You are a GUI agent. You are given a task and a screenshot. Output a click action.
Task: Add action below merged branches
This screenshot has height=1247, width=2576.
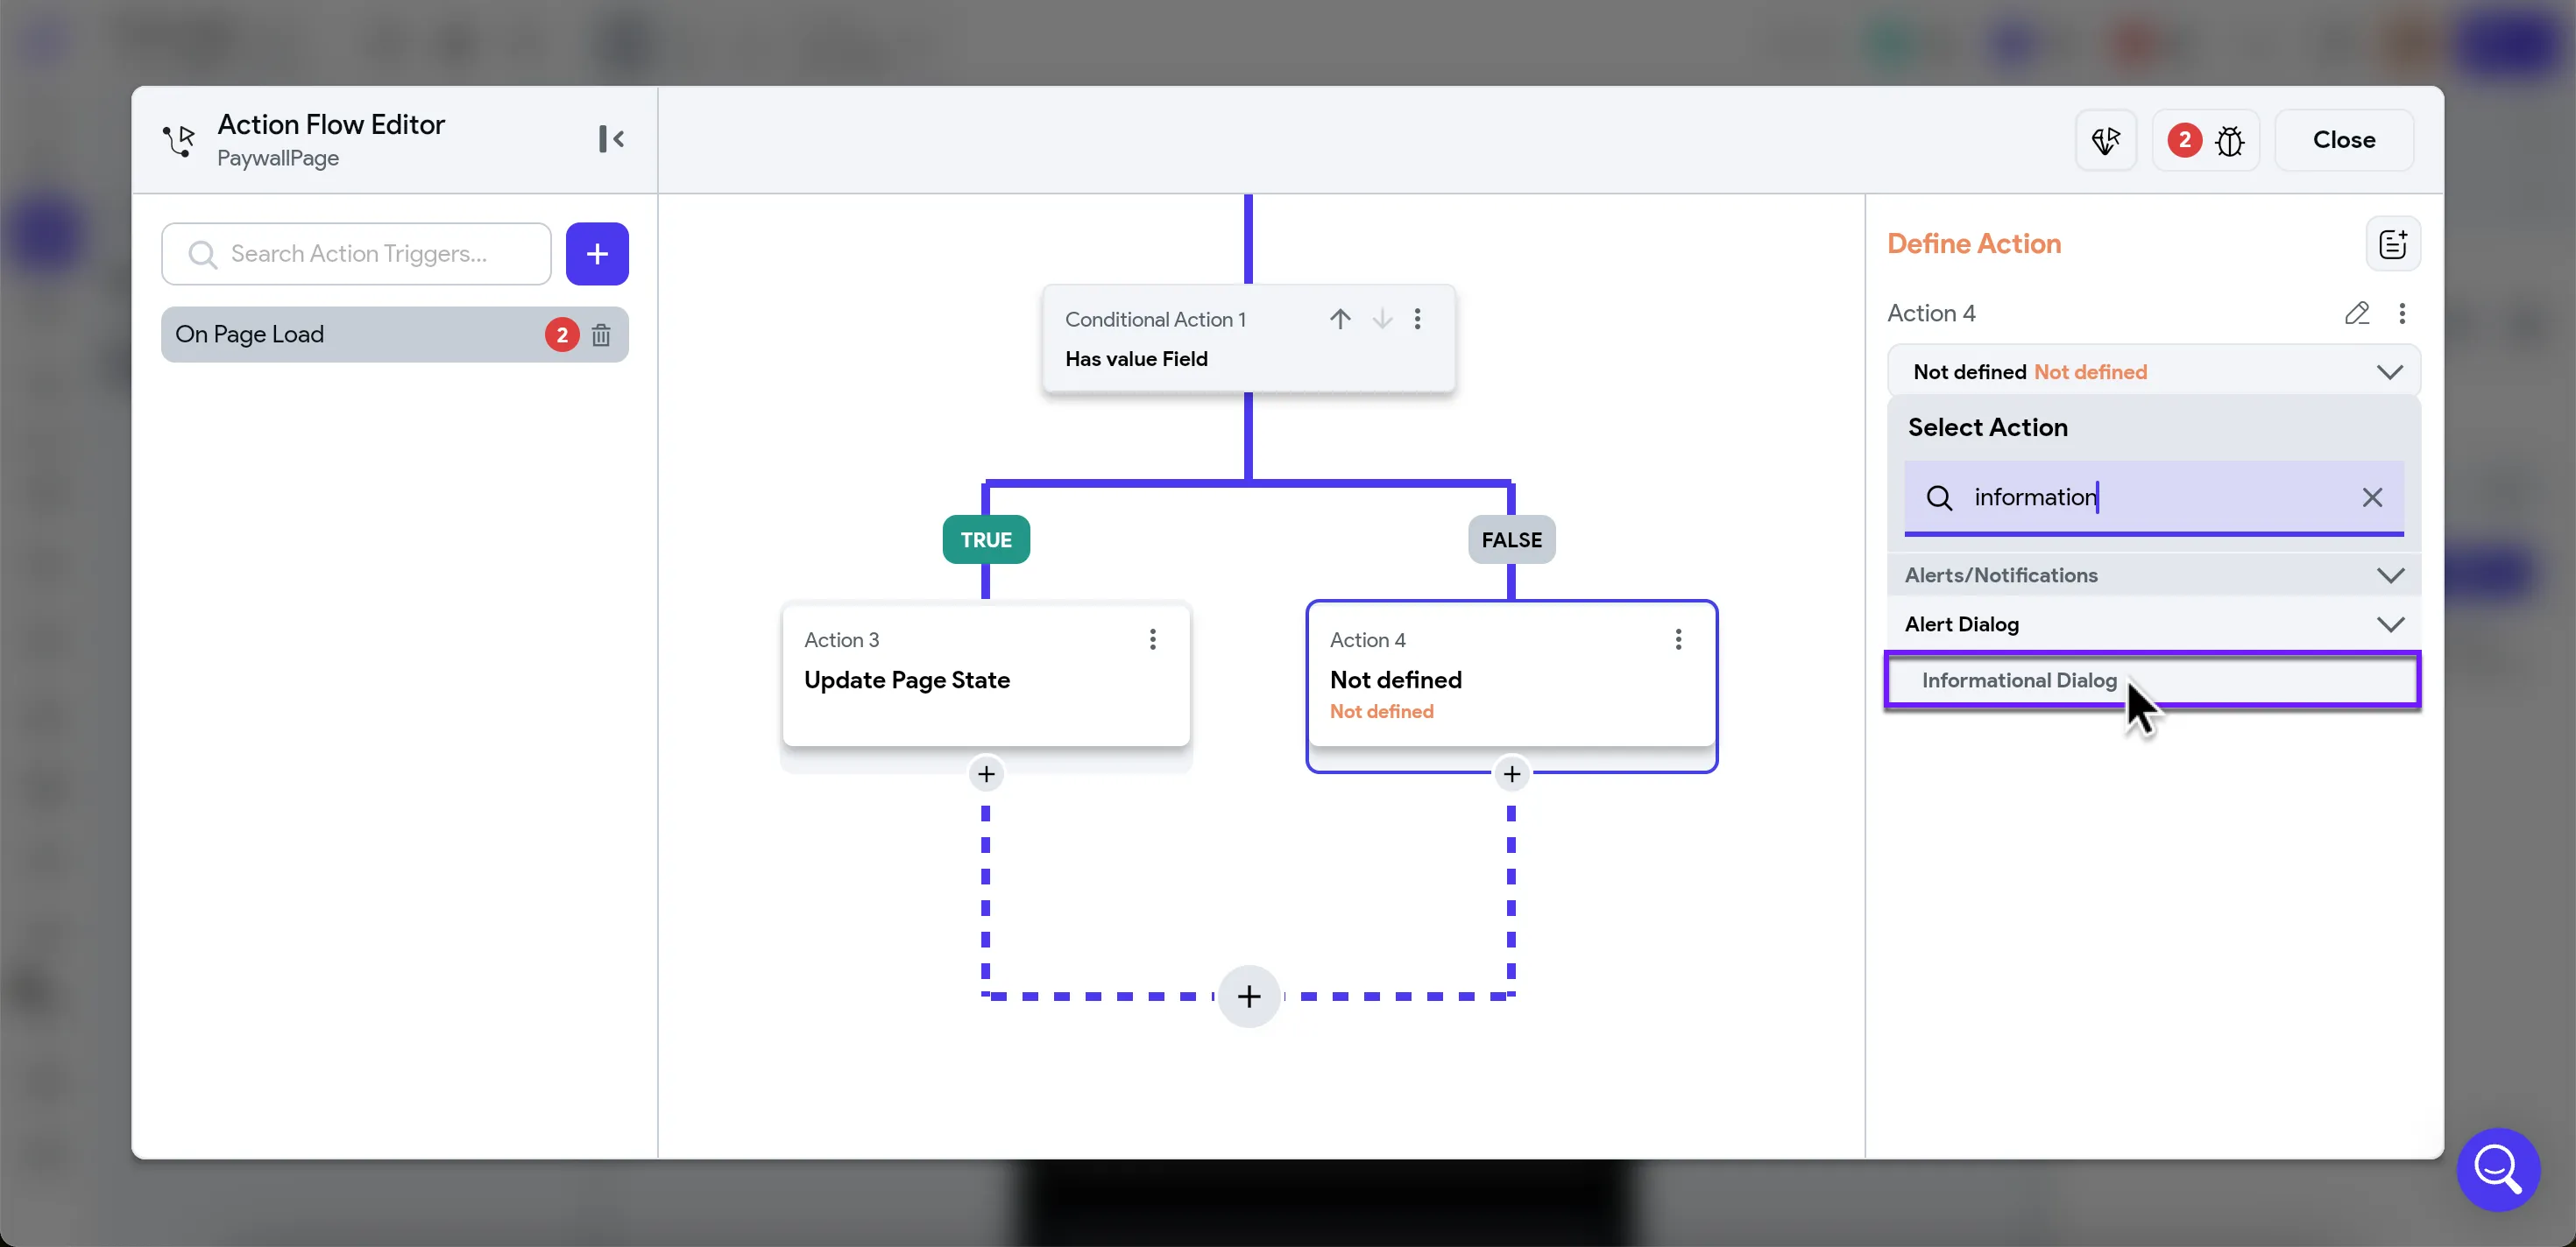(x=1249, y=997)
